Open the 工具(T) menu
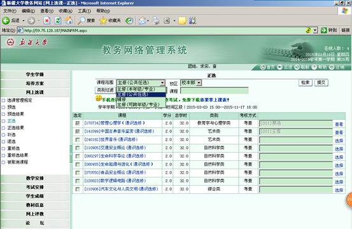352x229 pixels. pos(85,11)
